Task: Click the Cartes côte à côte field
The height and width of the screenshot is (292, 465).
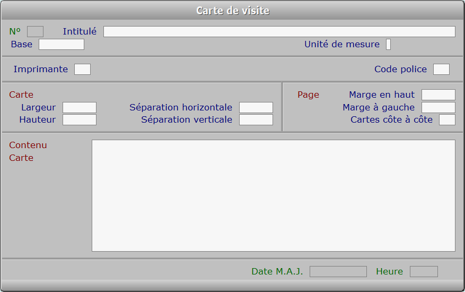Action: (447, 119)
